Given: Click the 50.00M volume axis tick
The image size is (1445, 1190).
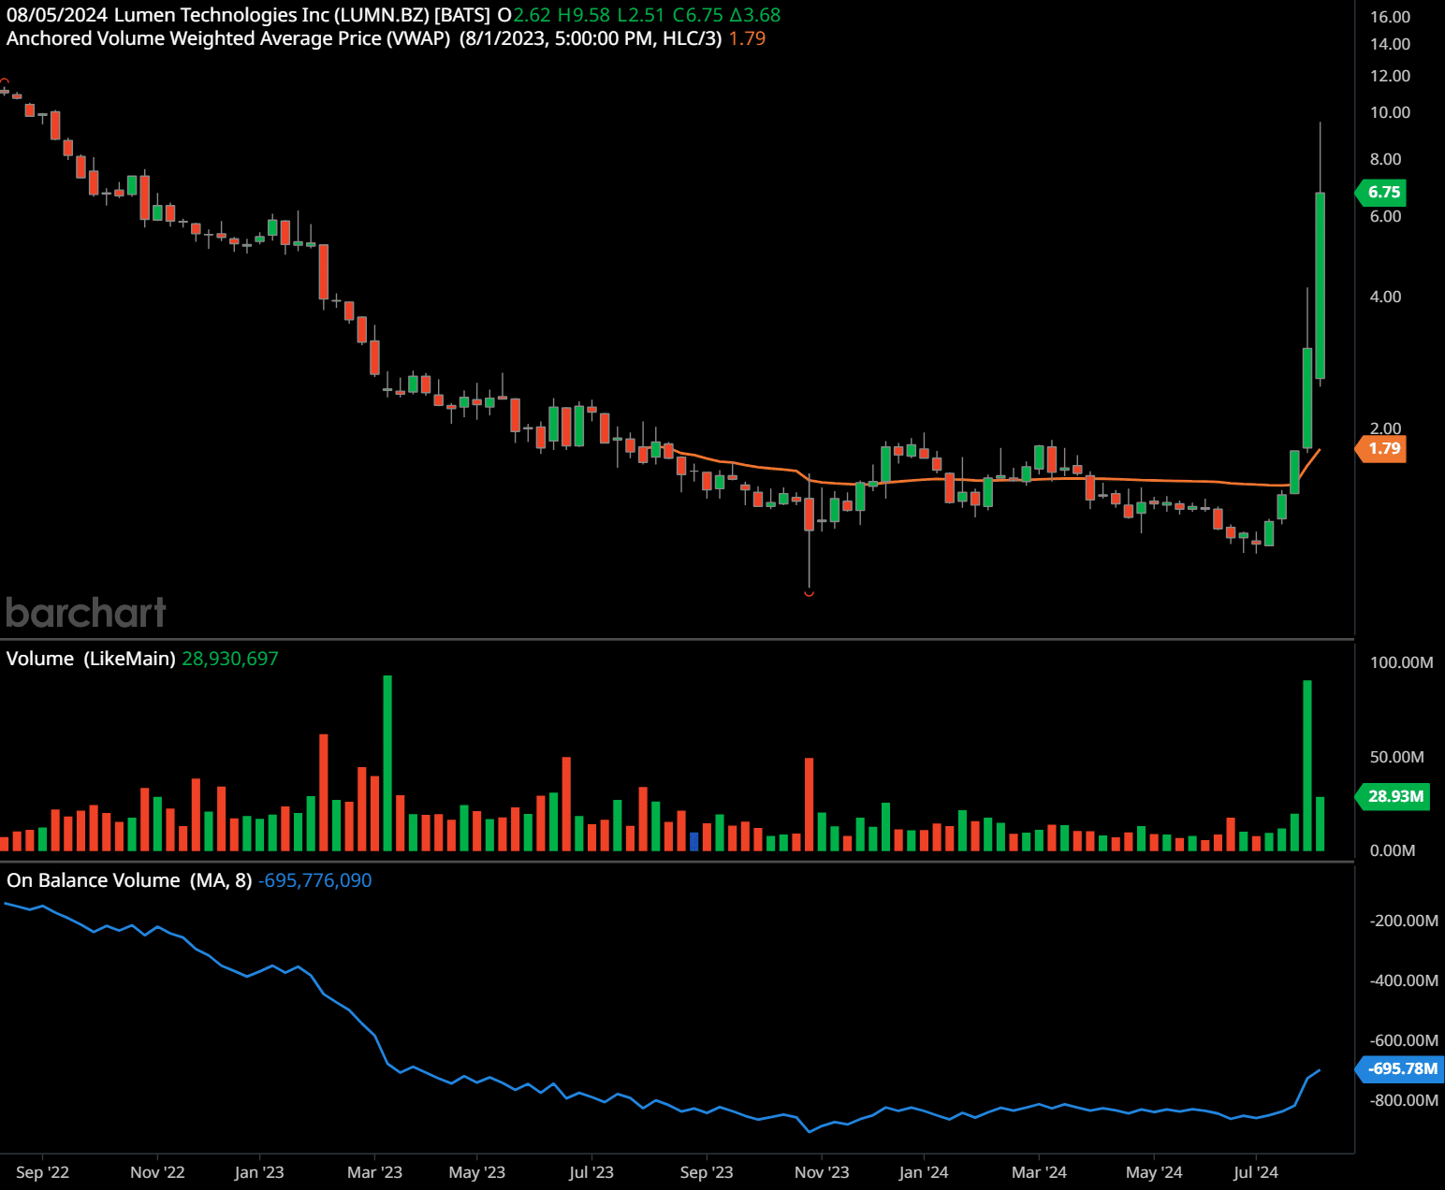Looking at the screenshot, I should click(x=1396, y=757).
